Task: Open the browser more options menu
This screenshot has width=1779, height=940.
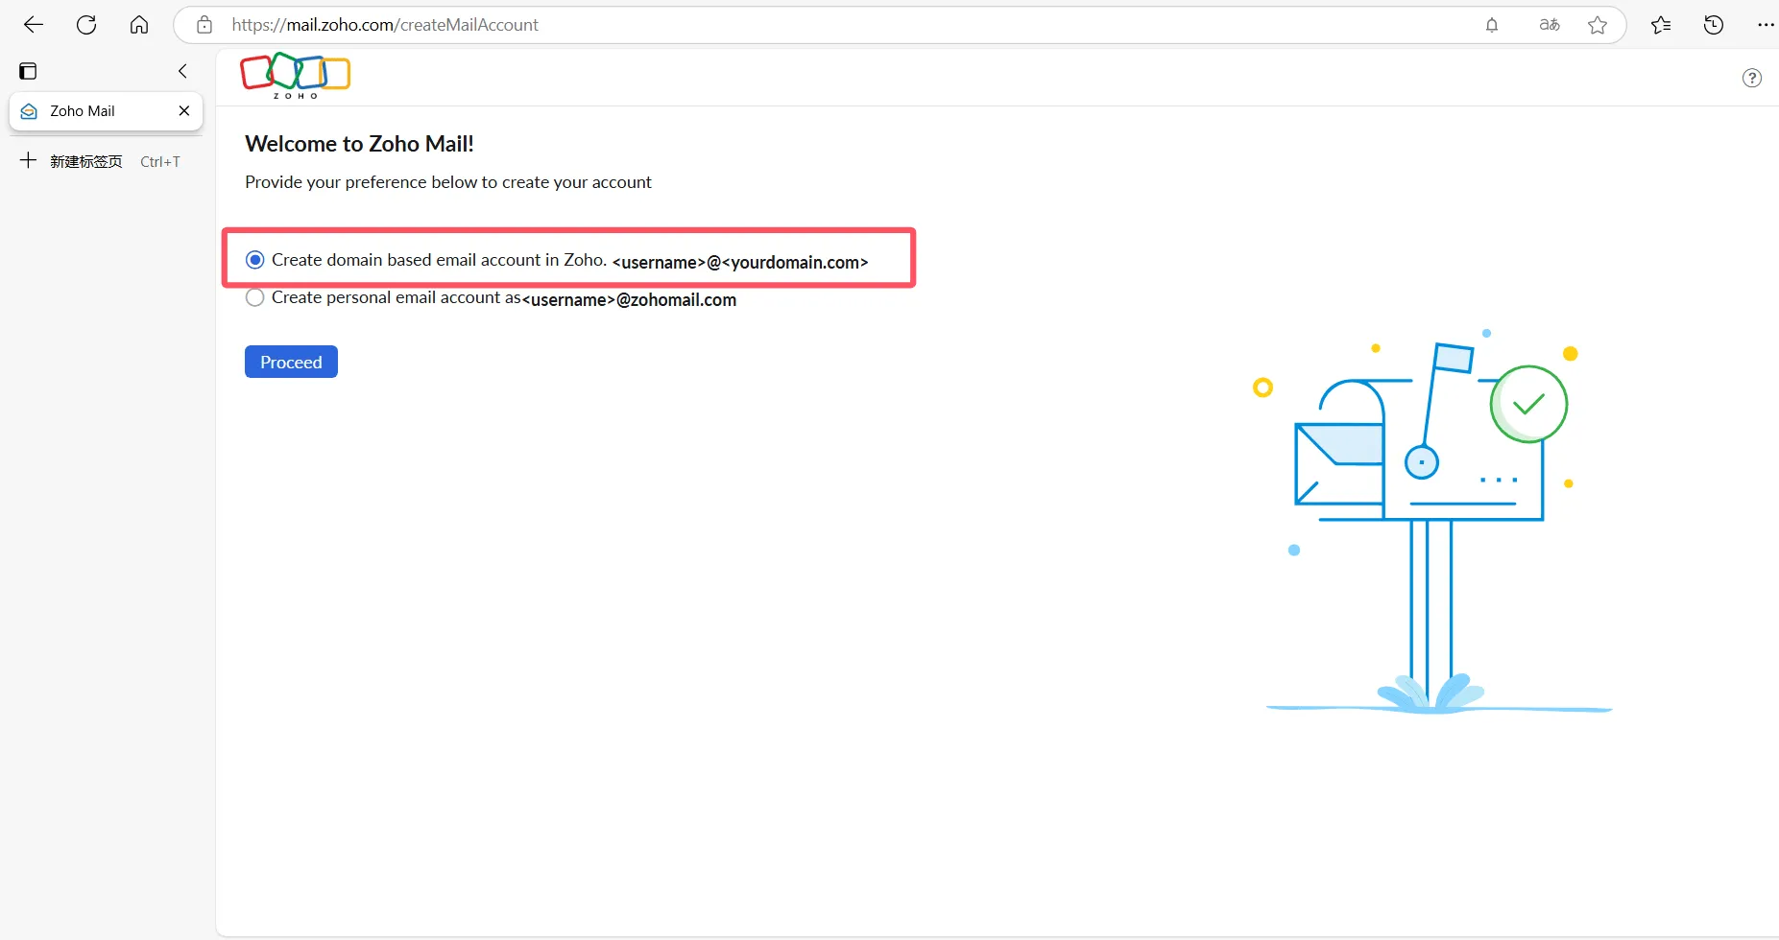Action: 1765,25
